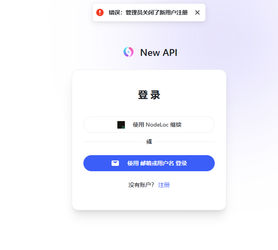
Task: Click the 或 divider label
Action: (x=149, y=141)
